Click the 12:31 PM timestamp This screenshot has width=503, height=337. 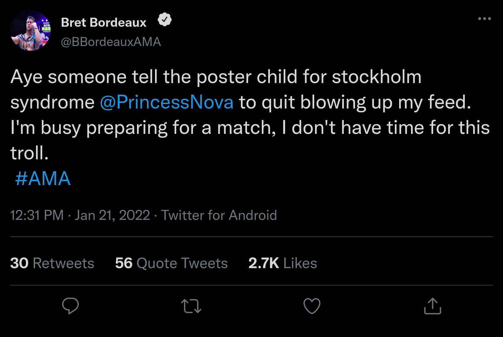pyautogui.click(x=37, y=215)
